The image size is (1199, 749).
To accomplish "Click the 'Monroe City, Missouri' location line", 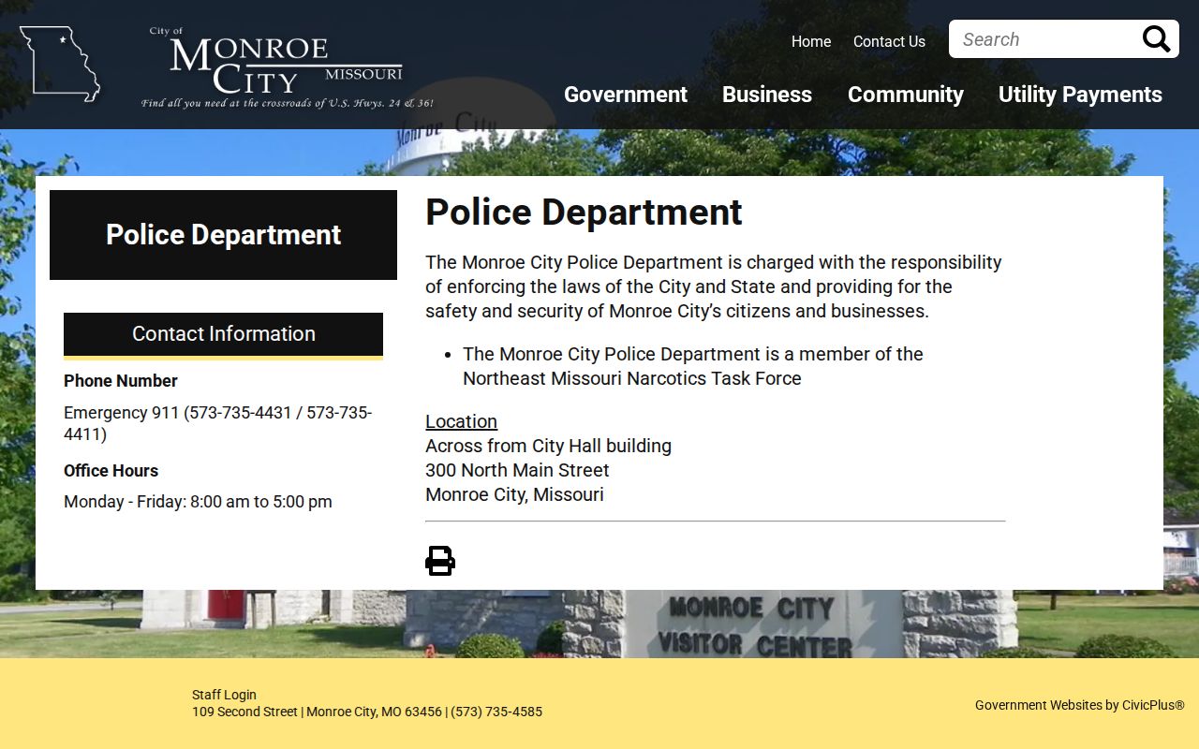I will coord(514,494).
